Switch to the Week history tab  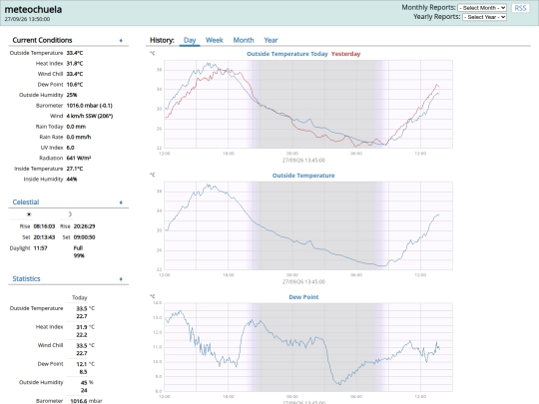215,40
